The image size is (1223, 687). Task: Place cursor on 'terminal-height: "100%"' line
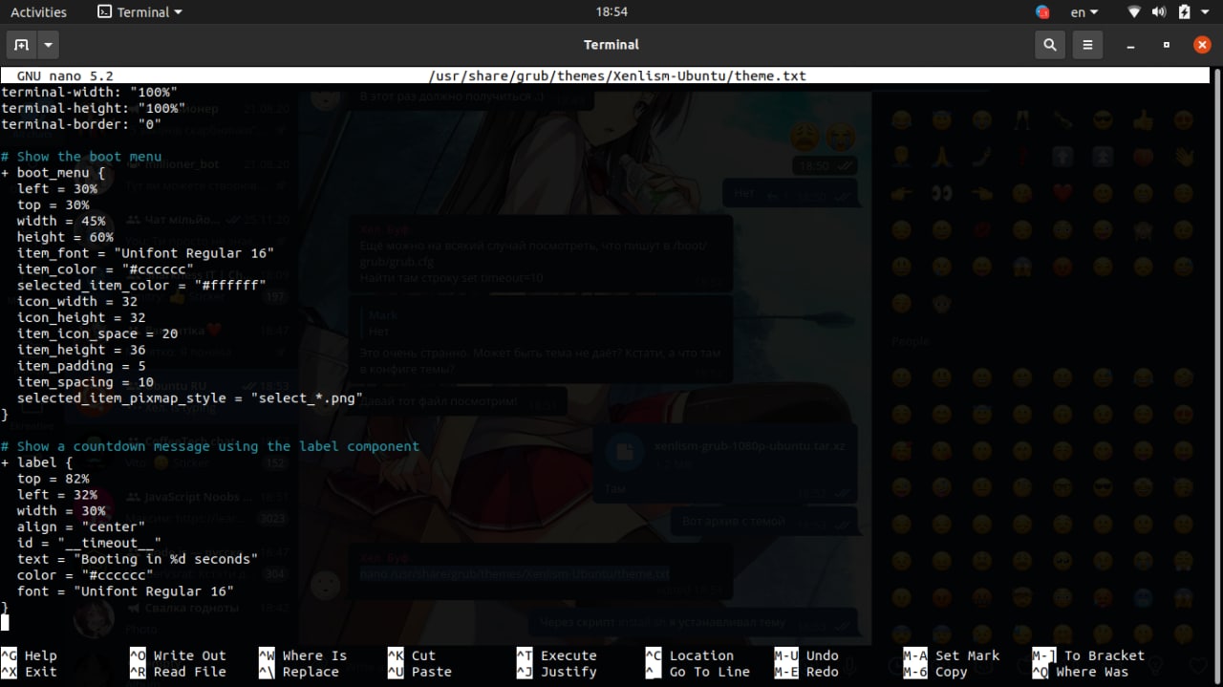(x=93, y=108)
